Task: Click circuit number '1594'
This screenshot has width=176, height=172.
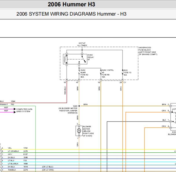Action: click(13, 101)
